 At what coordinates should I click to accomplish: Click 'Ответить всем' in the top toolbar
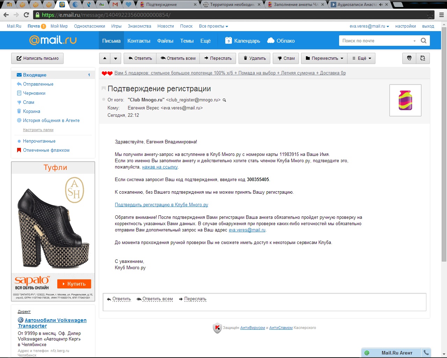178,58
